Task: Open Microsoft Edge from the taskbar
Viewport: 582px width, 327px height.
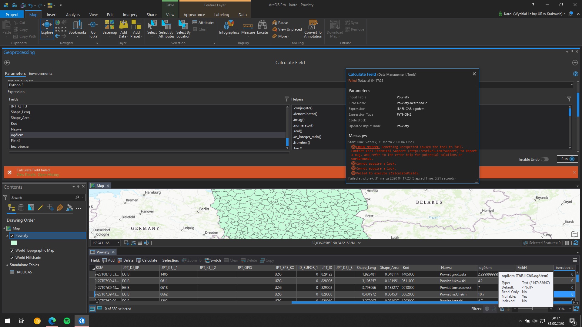Action: [x=52, y=321]
